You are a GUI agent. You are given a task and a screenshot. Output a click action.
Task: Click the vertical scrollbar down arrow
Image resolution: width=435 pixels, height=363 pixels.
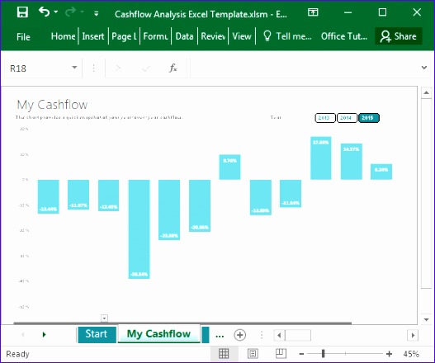coord(427,319)
